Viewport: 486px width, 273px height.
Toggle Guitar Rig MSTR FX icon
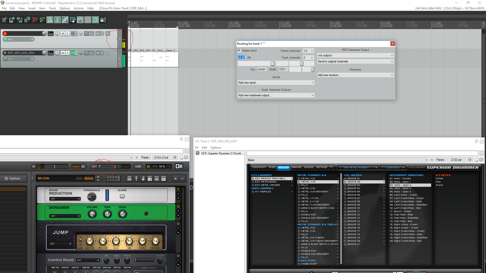[164, 179]
